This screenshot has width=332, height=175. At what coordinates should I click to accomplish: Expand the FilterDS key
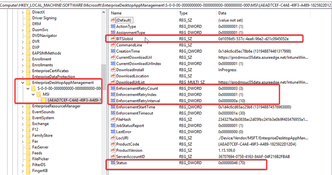23,165
